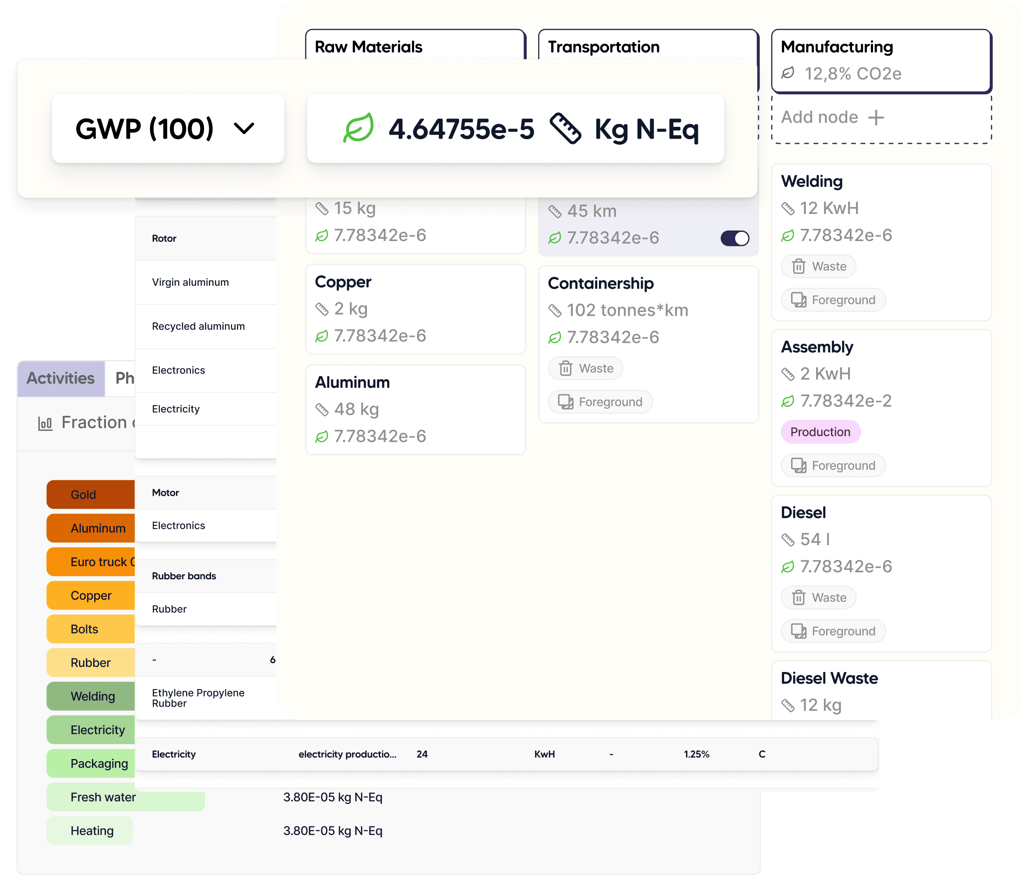The height and width of the screenshot is (875, 1021).
Task: Click the trash icon in Containership Waste tag
Action: (x=565, y=368)
